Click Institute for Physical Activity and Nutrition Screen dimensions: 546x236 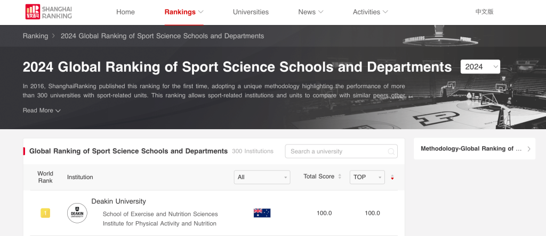click(x=159, y=223)
